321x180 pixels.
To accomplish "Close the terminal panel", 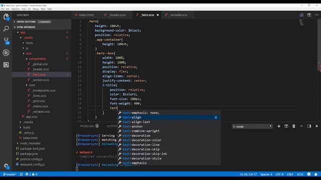I will point(316,126).
